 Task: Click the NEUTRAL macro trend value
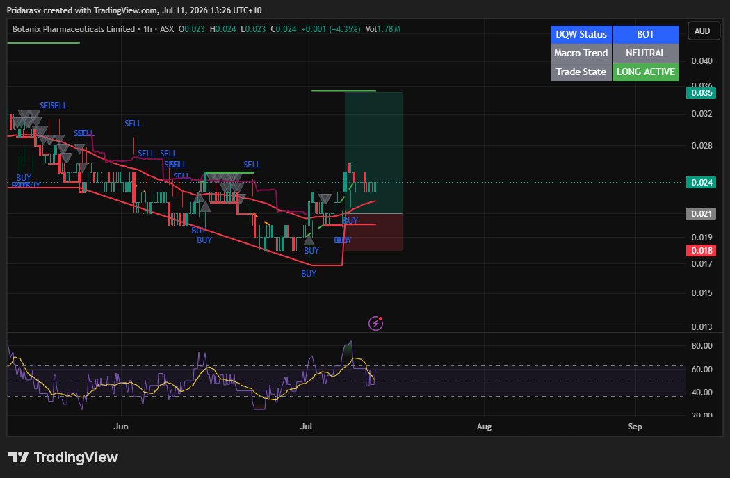[645, 53]
